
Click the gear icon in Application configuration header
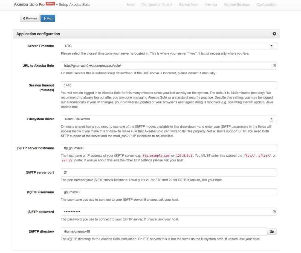click(x=274, y=34)
